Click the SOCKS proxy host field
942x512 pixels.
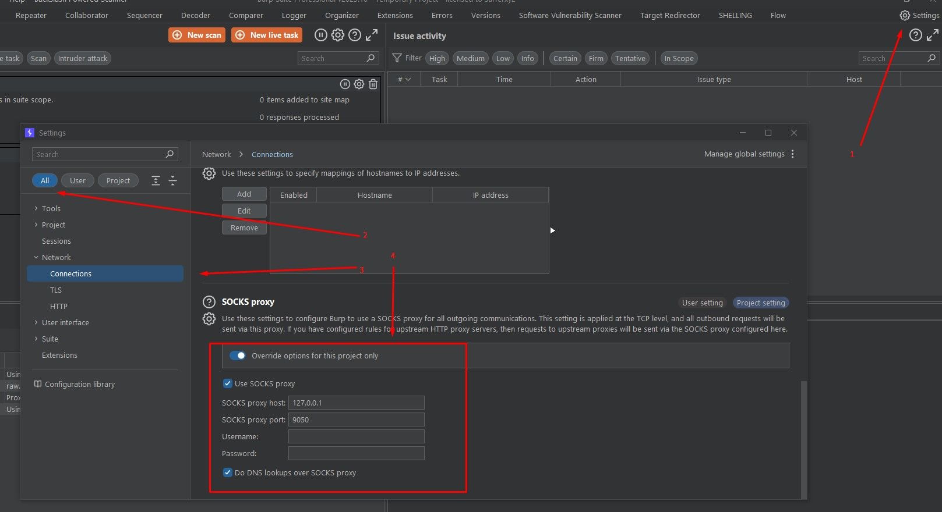[x=357, y=403]
